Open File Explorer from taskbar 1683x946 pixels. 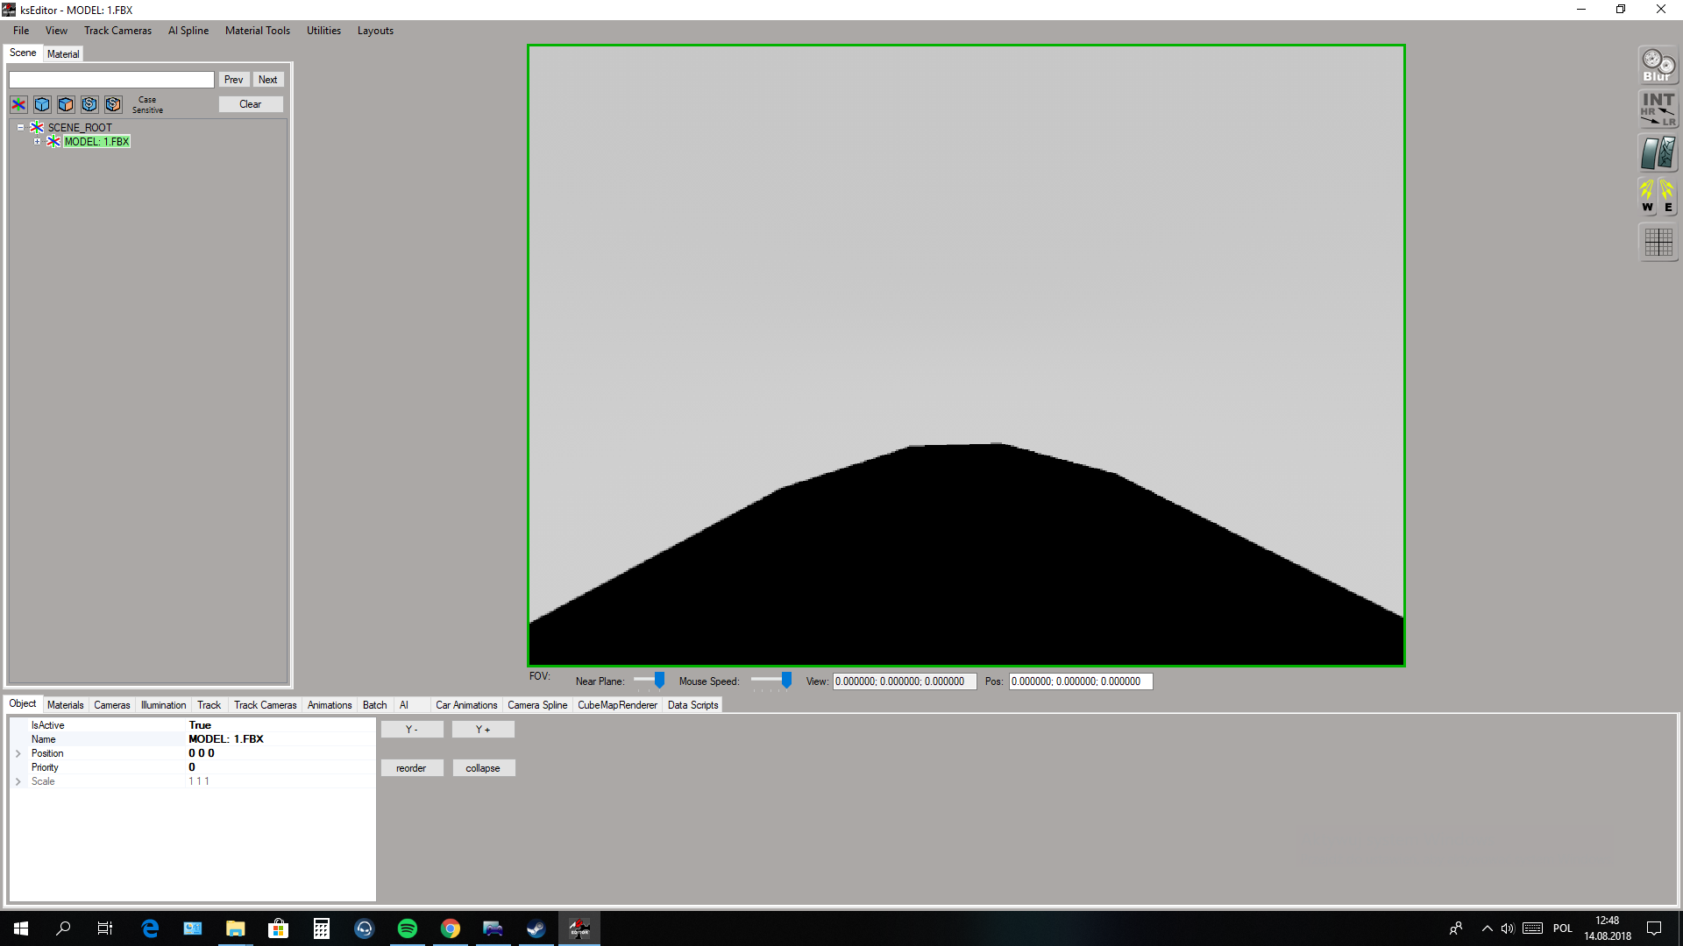235,928
